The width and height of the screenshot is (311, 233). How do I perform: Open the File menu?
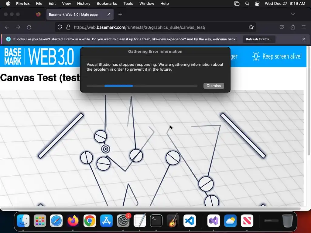pyautogui.click(x=39, y=3)
